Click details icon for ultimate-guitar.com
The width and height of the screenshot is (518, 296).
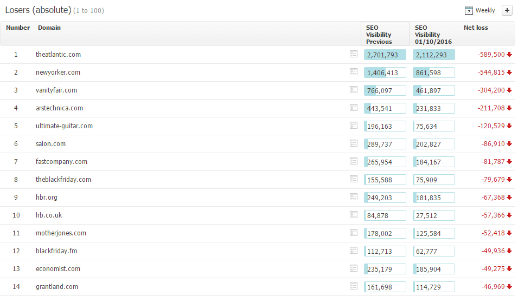pyautogui.click(x=354, y=126)
